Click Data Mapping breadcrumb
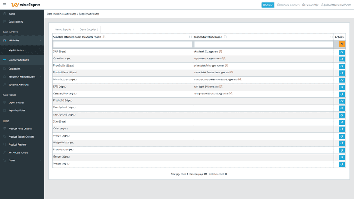This screenshot has height=199, width=354. coord(55,14)
